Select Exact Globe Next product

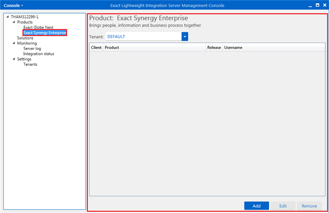point(38,27)
